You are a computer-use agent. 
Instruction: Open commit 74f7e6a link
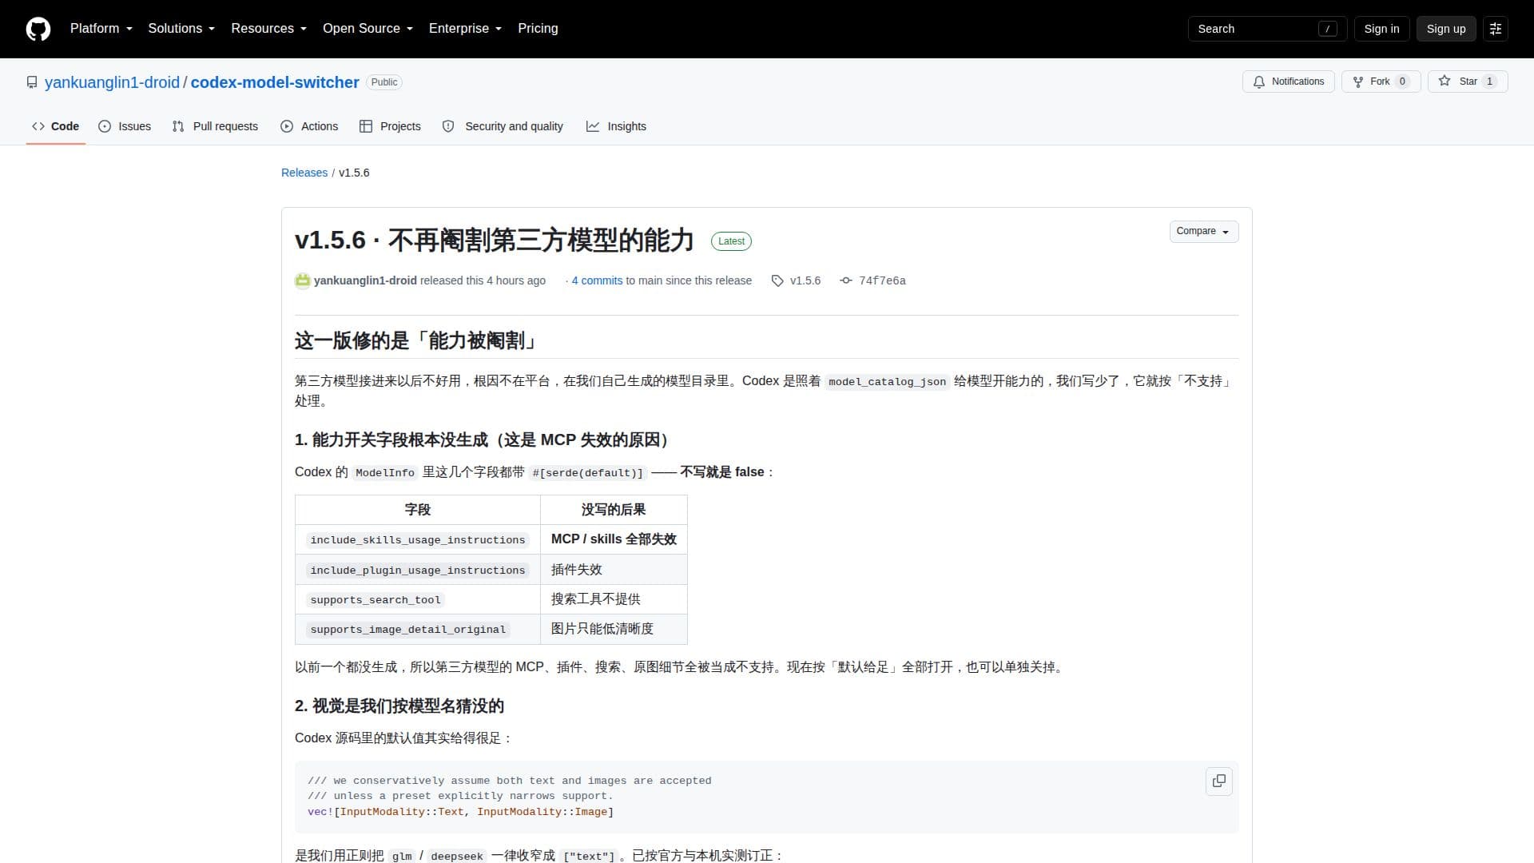click(x=882, y=280)
